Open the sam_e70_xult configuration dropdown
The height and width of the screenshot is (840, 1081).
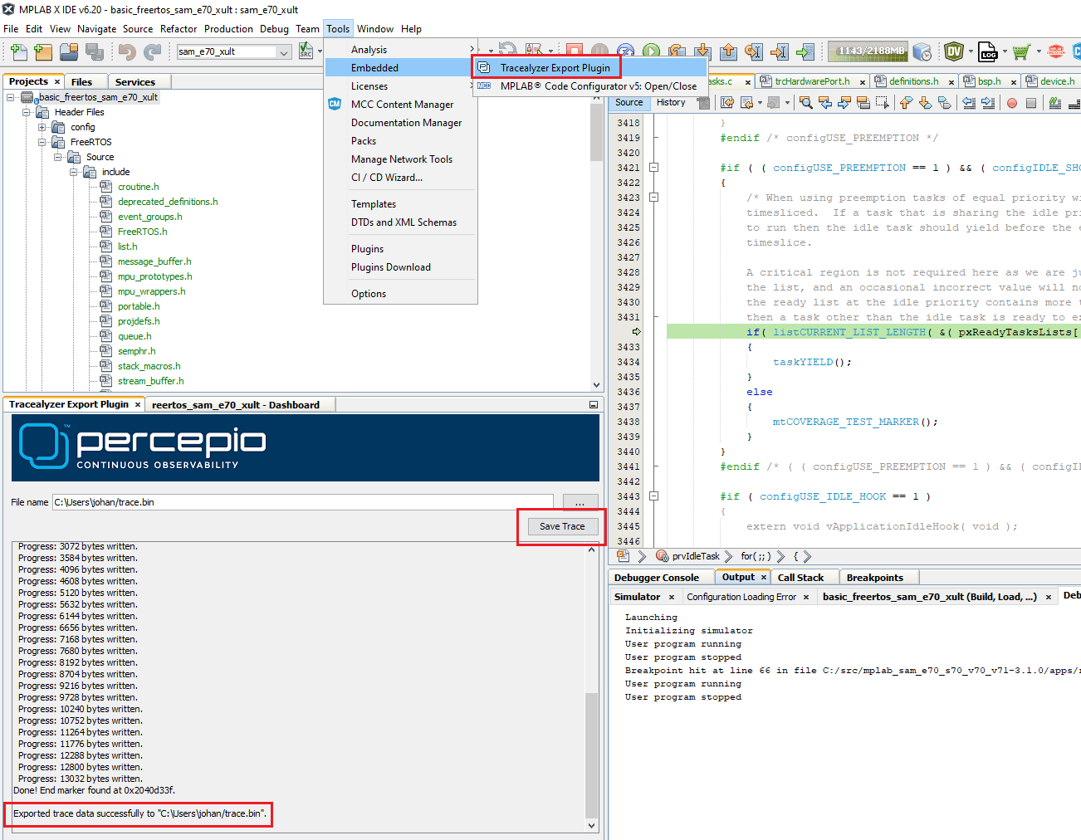[x=284, y=52]
